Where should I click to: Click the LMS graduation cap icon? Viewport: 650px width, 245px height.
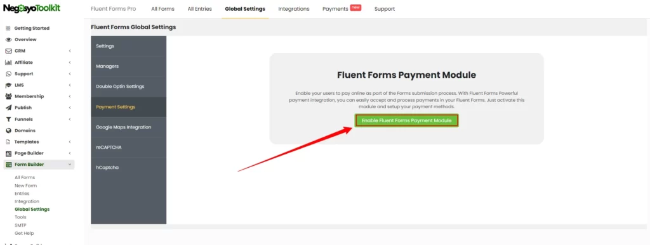point(8,85)
